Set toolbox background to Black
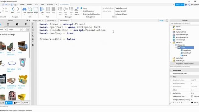Screen dimensions: 199x112 coord(17,103)
